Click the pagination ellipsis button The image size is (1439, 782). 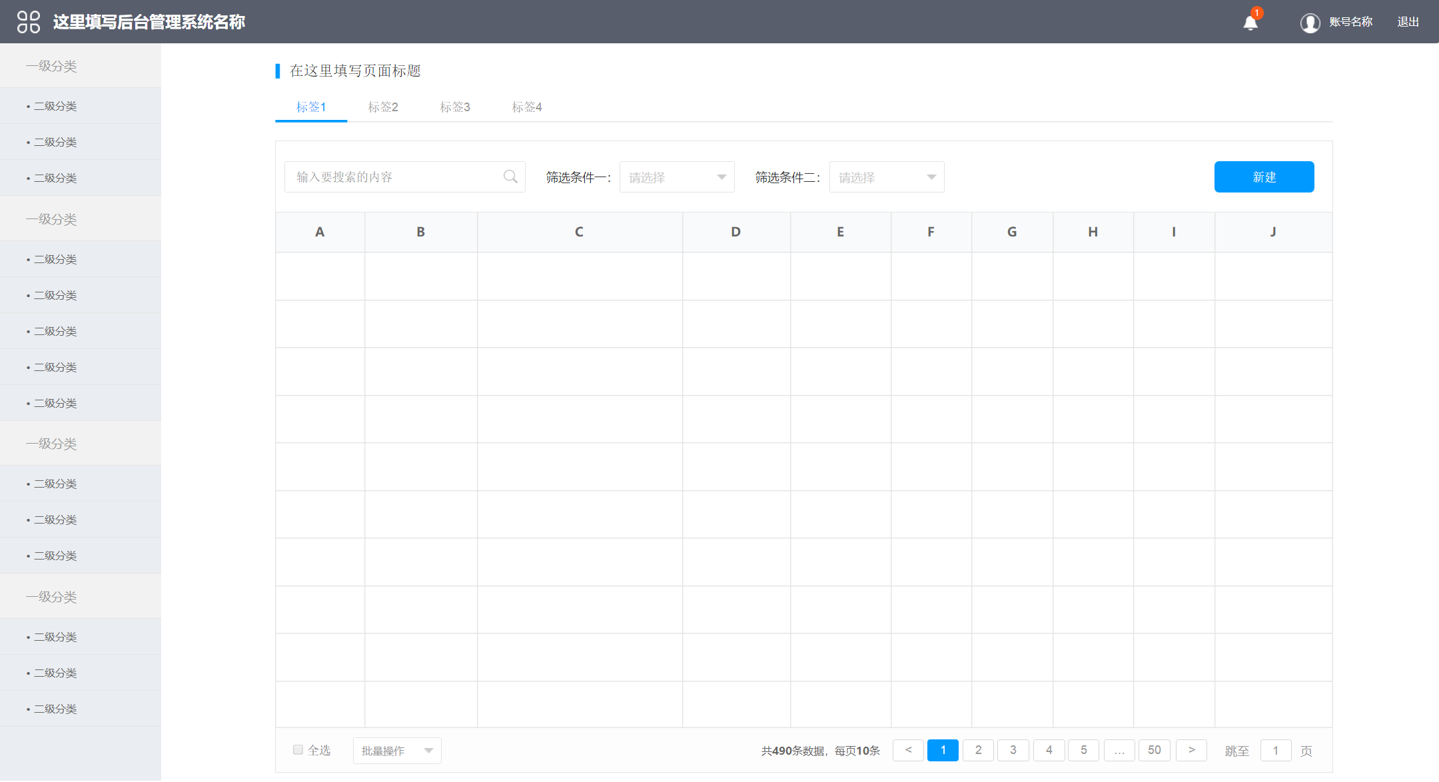point(1119,750)
